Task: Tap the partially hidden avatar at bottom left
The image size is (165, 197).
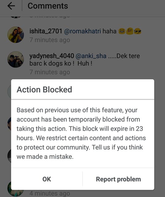Action: click(x=15, y=190)
